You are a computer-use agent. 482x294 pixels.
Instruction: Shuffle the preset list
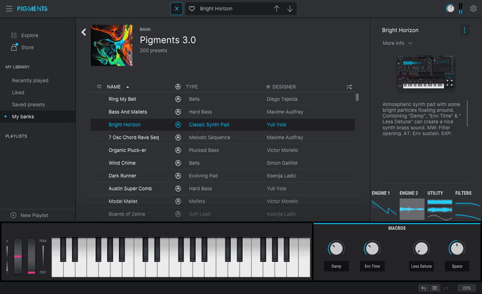coord(349,87)
